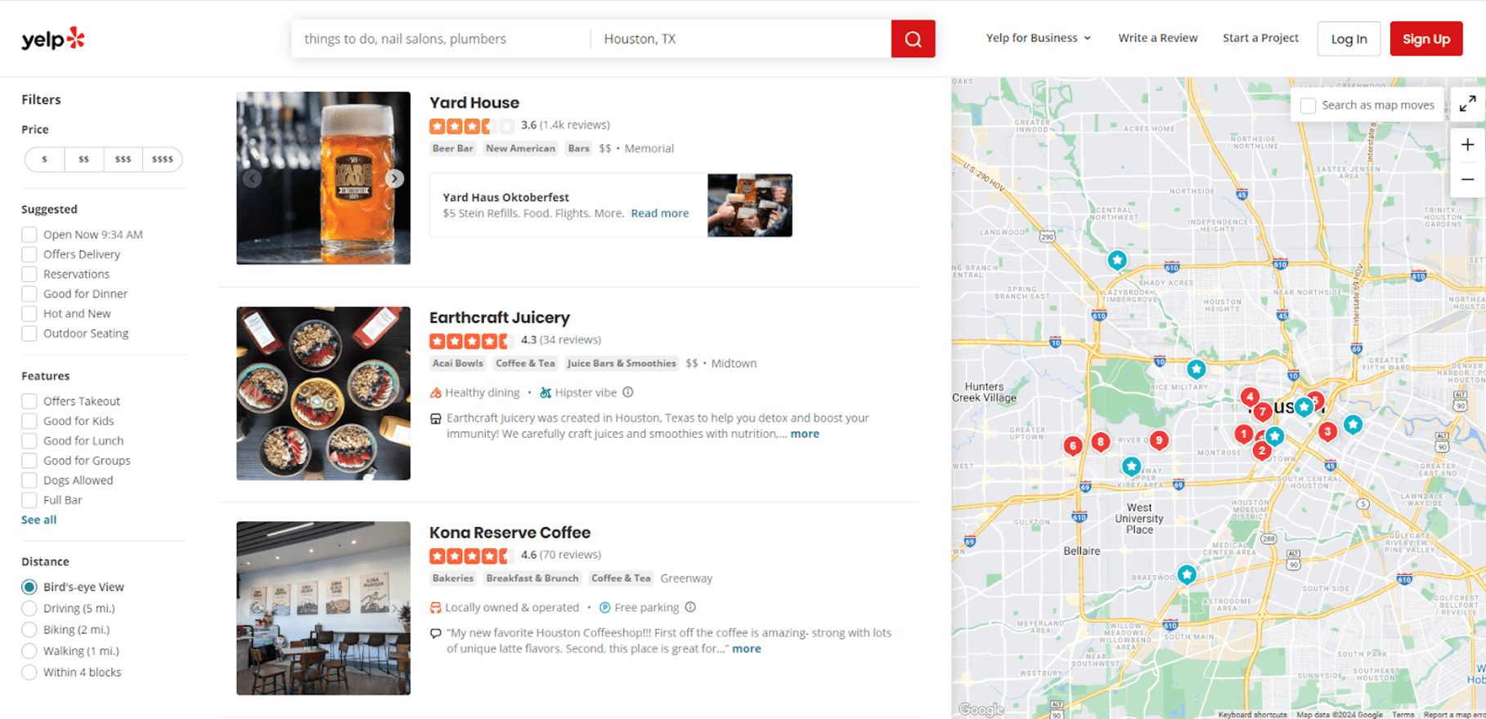Click the Locally owned & operated icon
The width and height of the screenshot is (1486, 719).
pyautogui.click(x=436, y=608)
